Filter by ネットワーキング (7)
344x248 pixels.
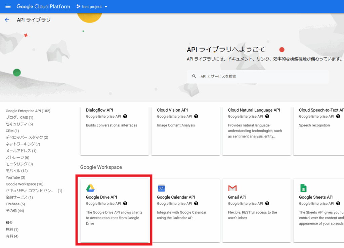coord(23,144)
